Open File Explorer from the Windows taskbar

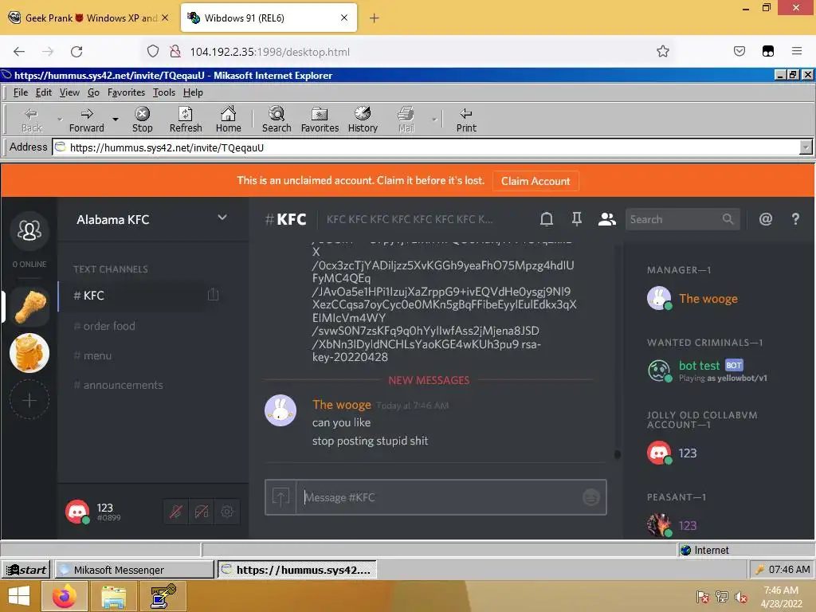pyautogui.click(x=113, y=596)
